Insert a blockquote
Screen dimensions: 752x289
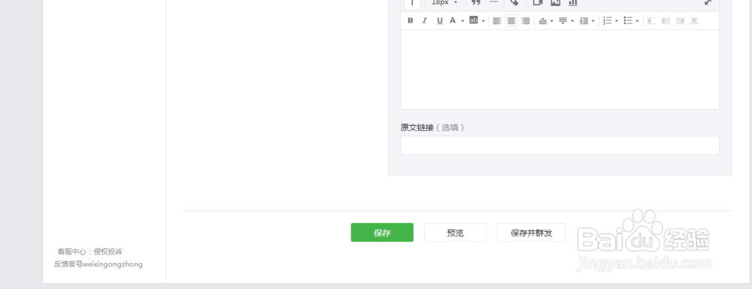476,3
